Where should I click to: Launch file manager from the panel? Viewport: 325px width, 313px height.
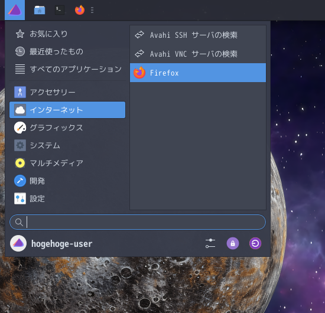coord(40,10)
